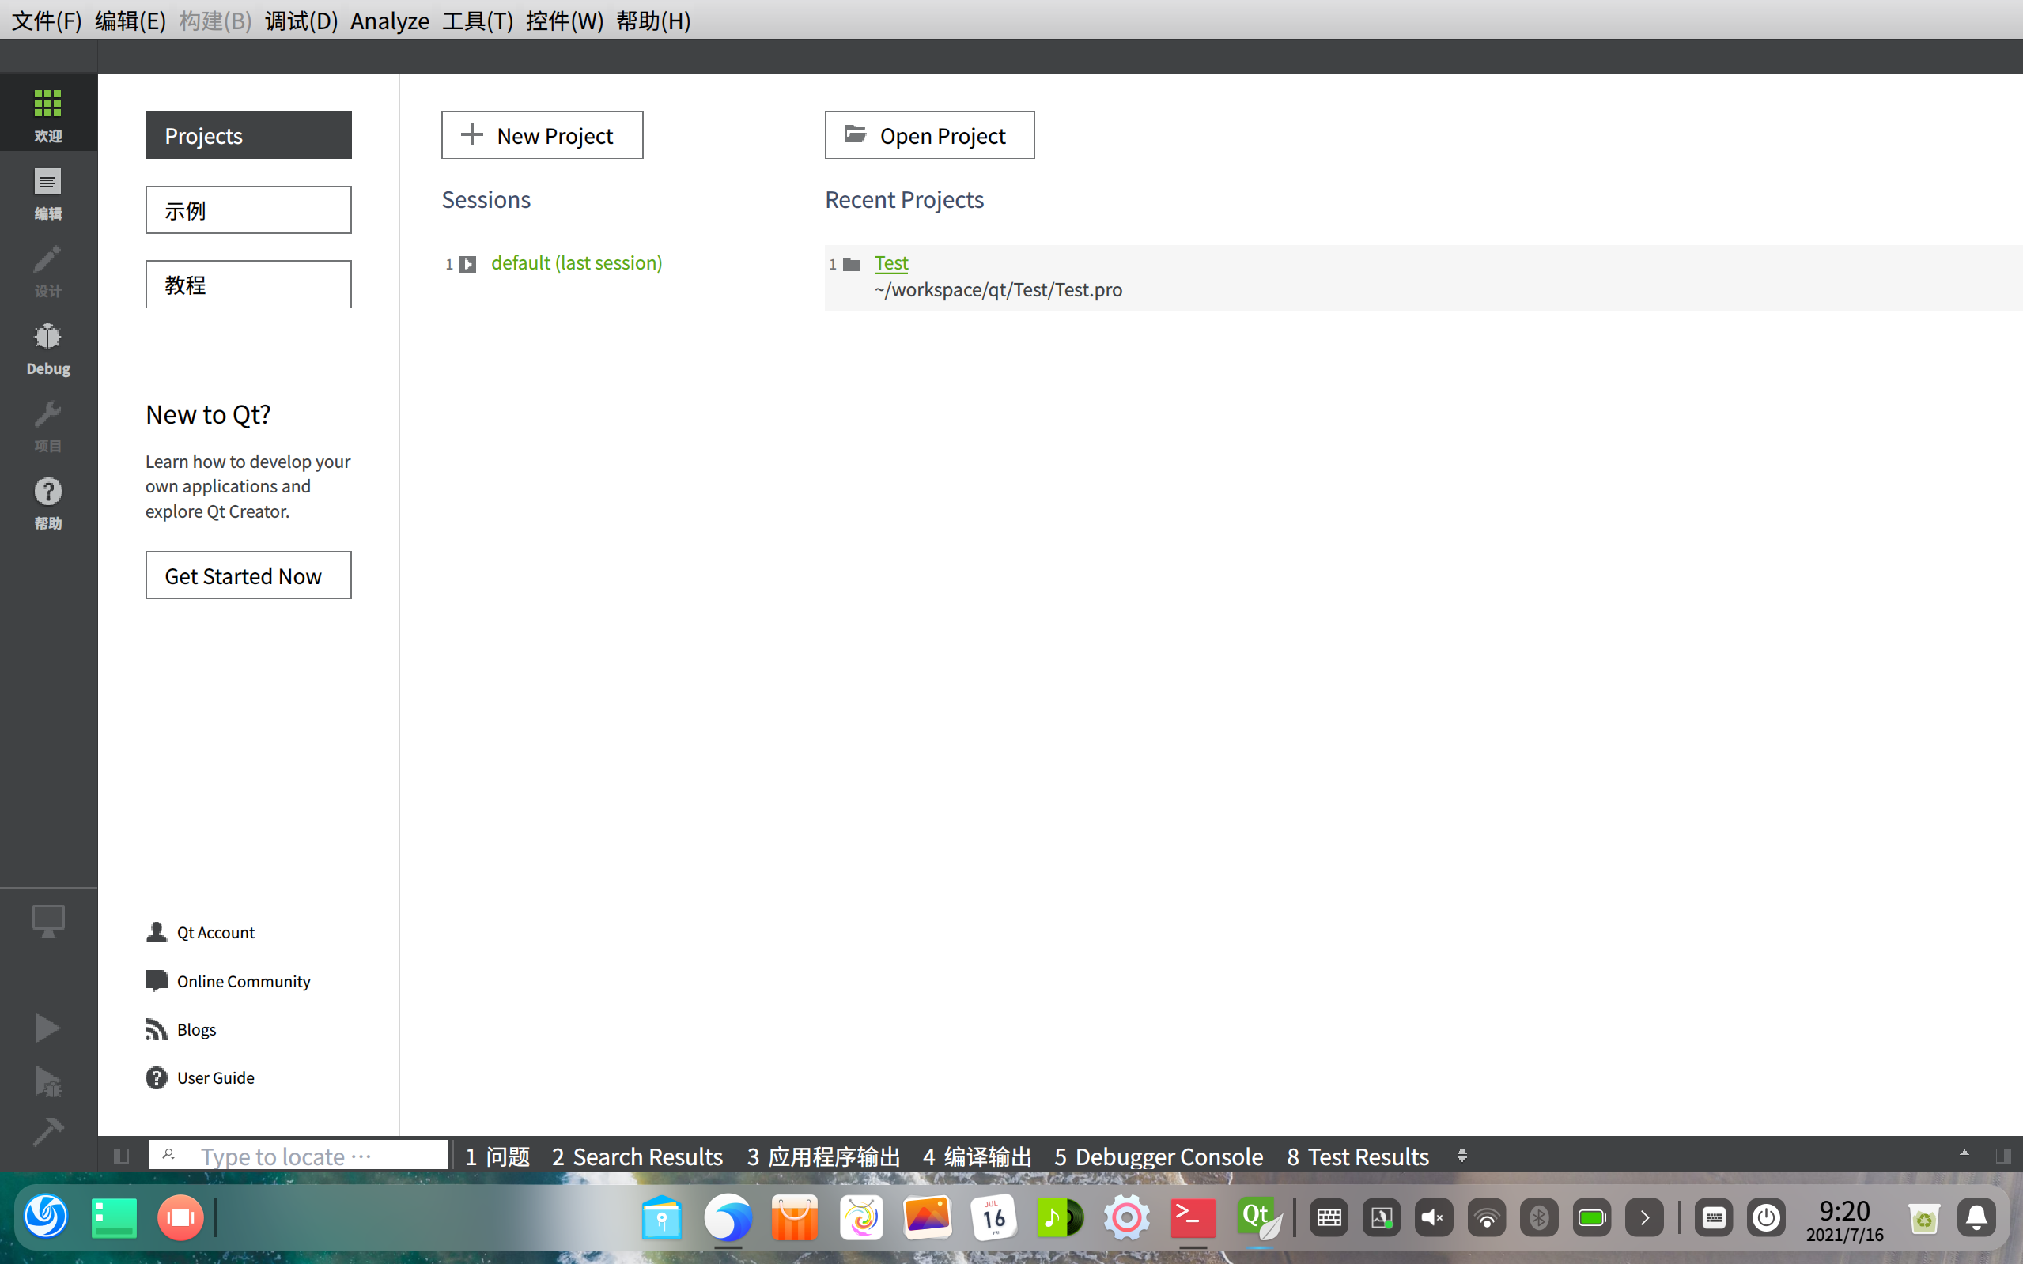The image size is (2023, 1264).
Task: Switch to the Edit mode icon
Action: point(47,192)
